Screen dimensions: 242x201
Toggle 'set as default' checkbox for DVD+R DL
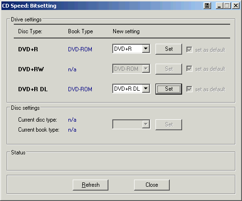[x=189, y=89]
